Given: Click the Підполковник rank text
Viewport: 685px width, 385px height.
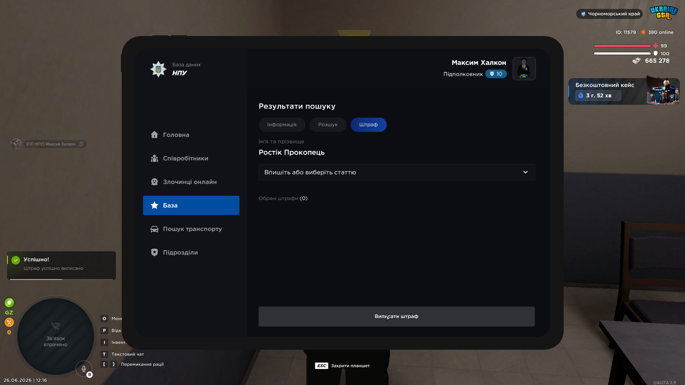Looking at the screenshot, I should [463, 74].
